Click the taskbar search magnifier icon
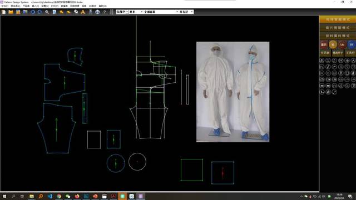Viewport: 356px width, 200px height. click(x=13, y=196)
